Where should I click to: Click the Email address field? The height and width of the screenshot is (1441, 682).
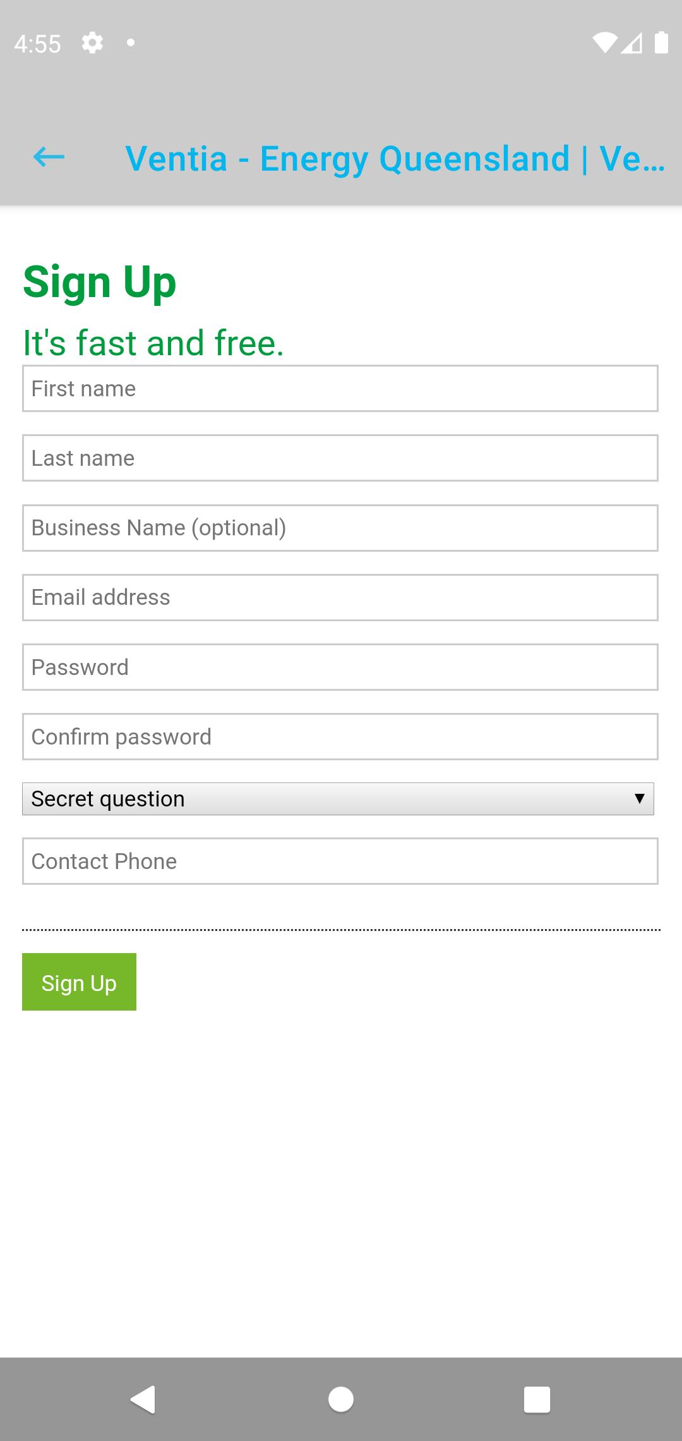pos(340,597)
